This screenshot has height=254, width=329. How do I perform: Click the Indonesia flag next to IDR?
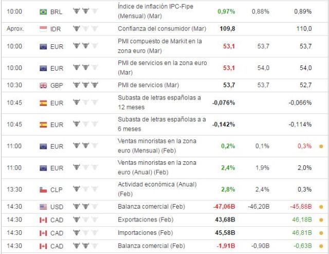43,29
